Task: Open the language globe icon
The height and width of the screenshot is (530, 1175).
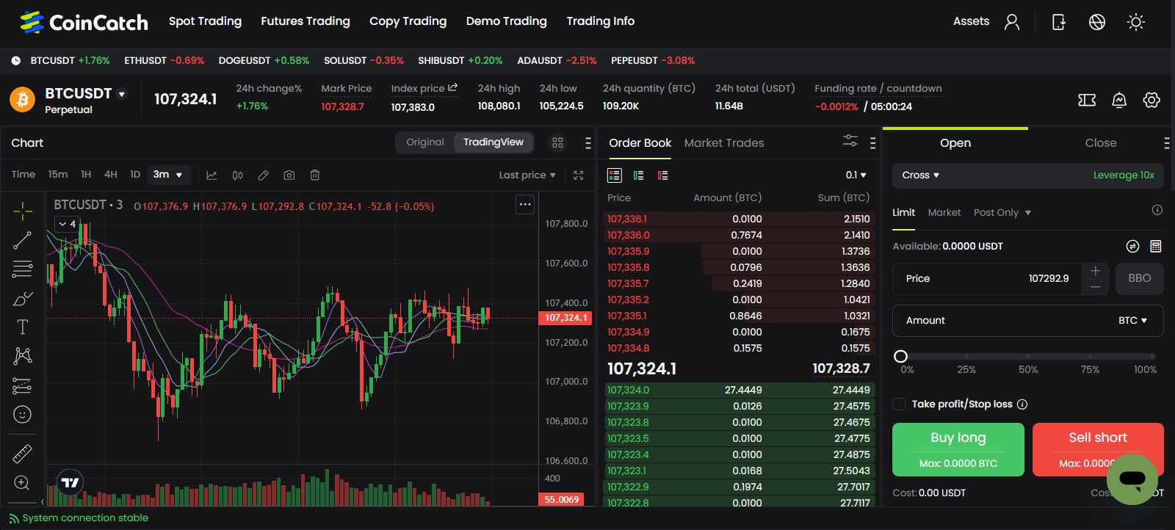Action: pos(1097,22)
